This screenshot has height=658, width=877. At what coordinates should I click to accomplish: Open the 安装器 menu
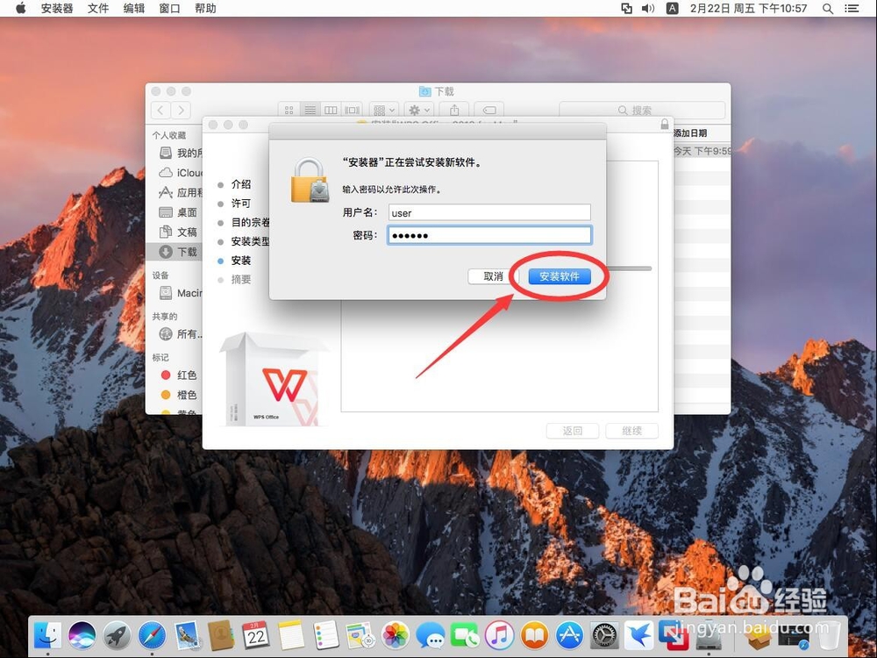(57, 9)
